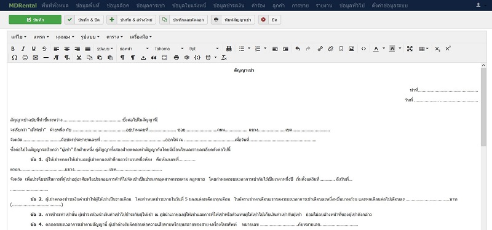Screen dimensions: 492x230
Task: Open the ตาราง menu
Action: coord(114,37)
